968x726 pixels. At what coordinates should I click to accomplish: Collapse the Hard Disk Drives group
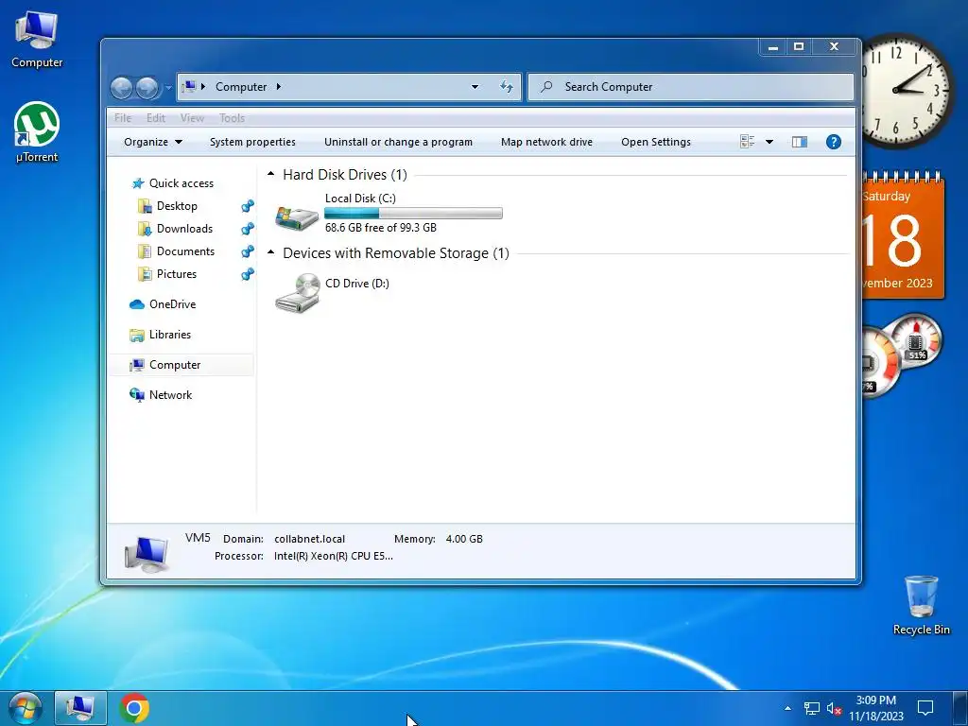point(270,175)
